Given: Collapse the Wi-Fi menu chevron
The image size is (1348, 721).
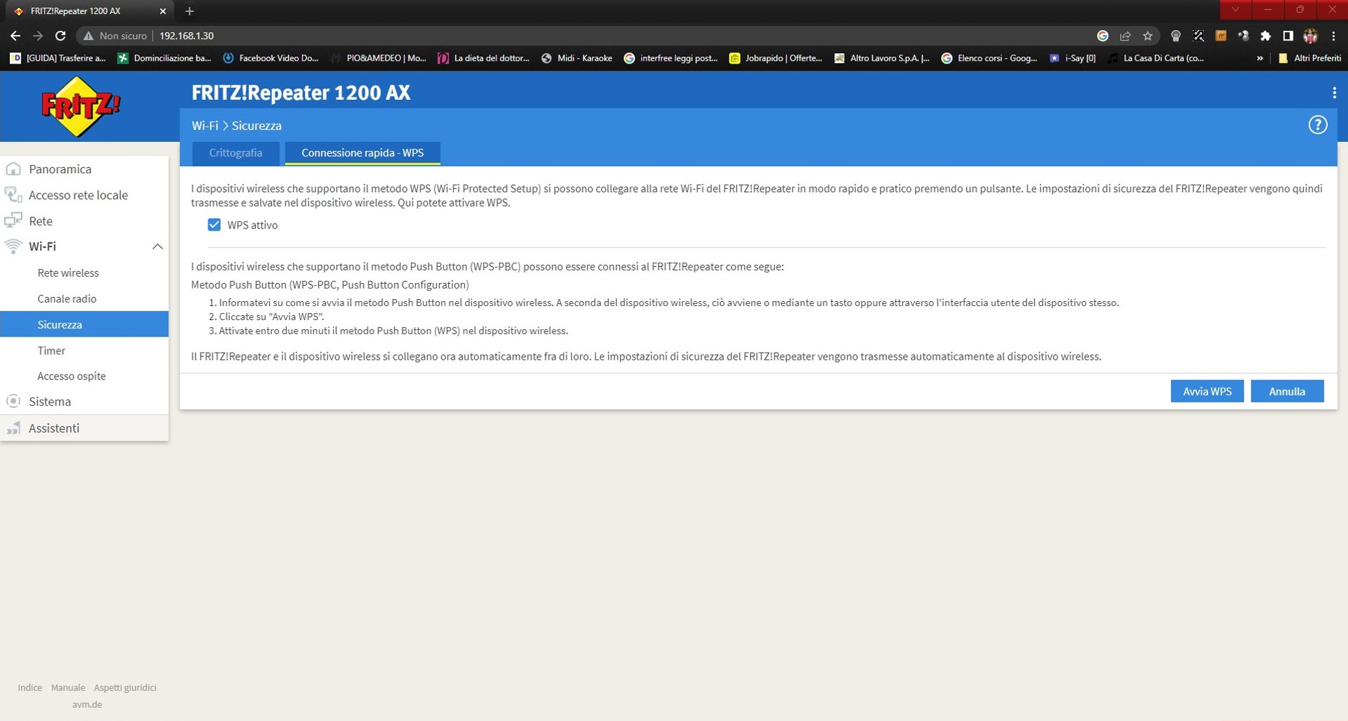Looking at the screenshot, I should click(157, 247).
